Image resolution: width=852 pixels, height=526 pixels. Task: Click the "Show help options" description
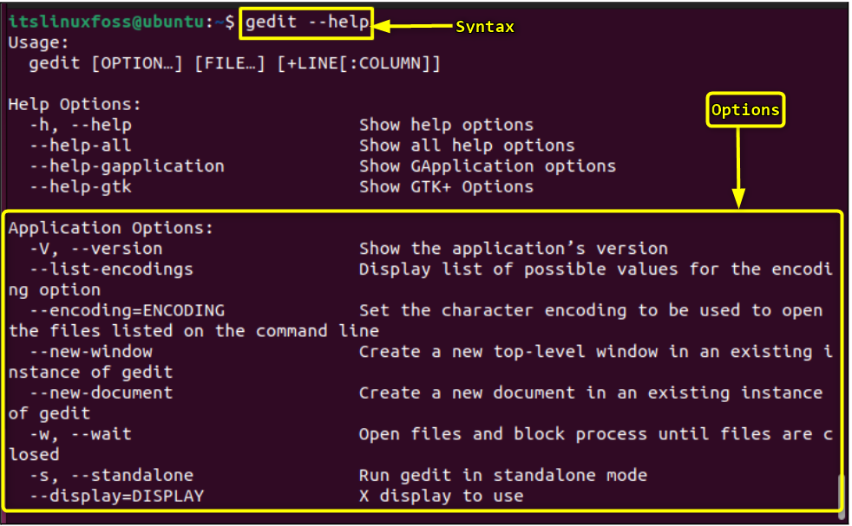point(446,126)
